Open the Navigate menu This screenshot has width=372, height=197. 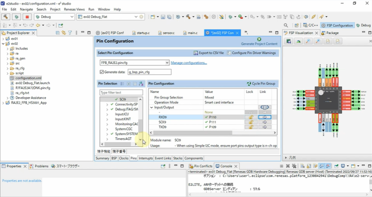[x=26, y=9]
